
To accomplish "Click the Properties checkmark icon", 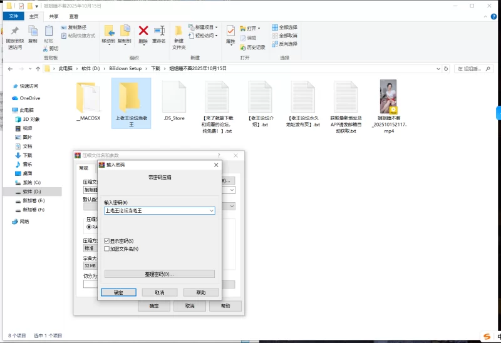I will click(230, 31).
